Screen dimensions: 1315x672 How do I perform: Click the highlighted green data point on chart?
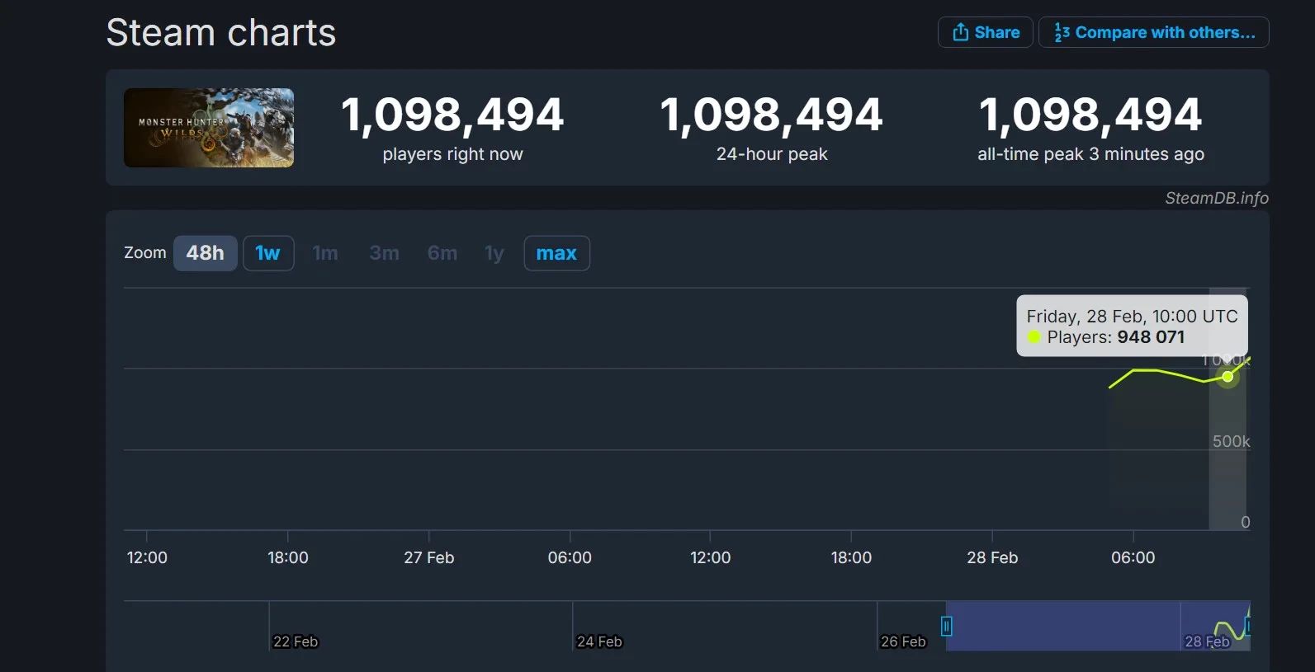[1227, 377]
